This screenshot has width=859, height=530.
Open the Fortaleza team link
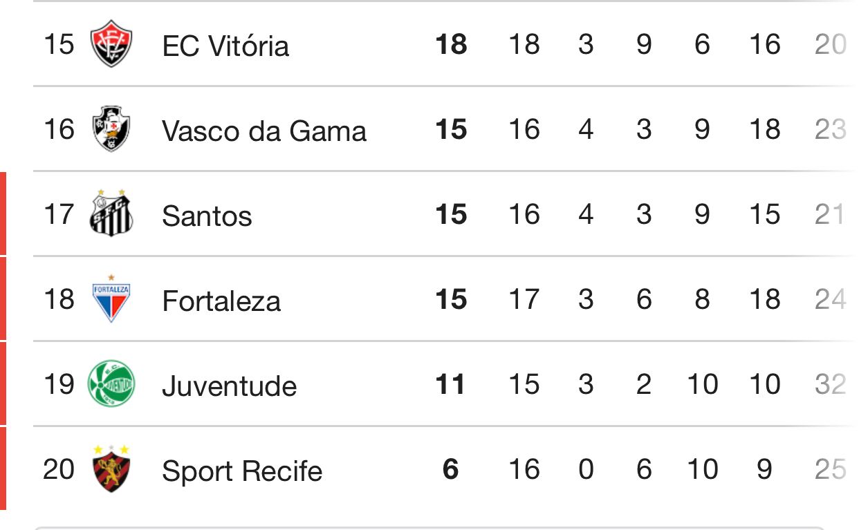221,301
